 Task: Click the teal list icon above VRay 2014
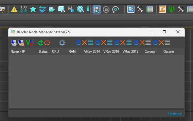click(x=91, y=42)
